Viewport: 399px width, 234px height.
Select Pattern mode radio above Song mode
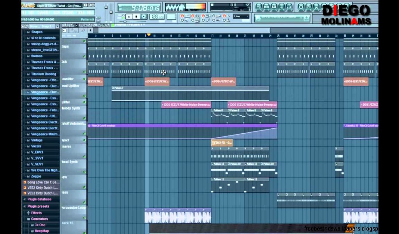(123, 15)
